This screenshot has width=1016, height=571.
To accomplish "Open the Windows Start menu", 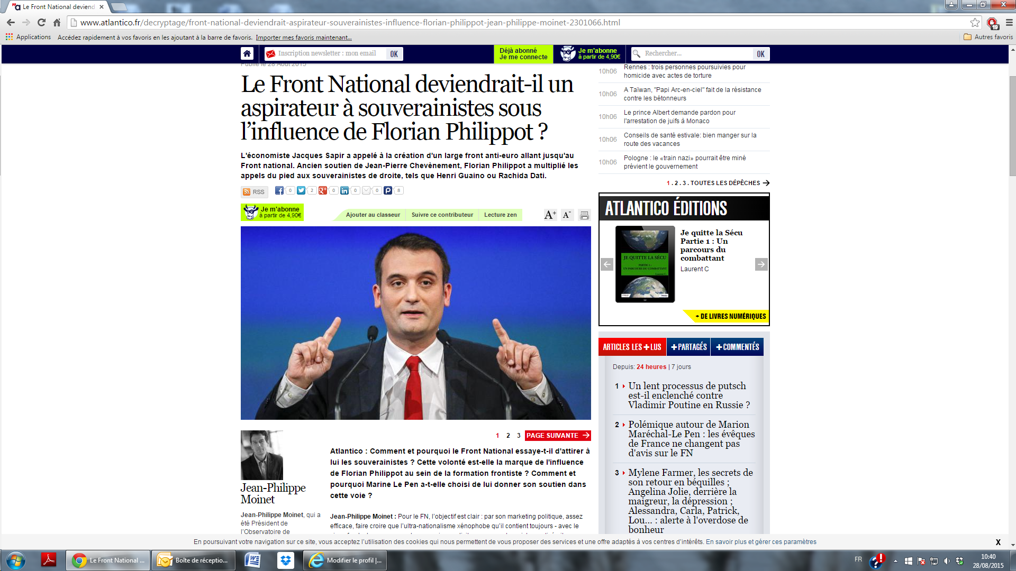I will (x=15, y=560).
